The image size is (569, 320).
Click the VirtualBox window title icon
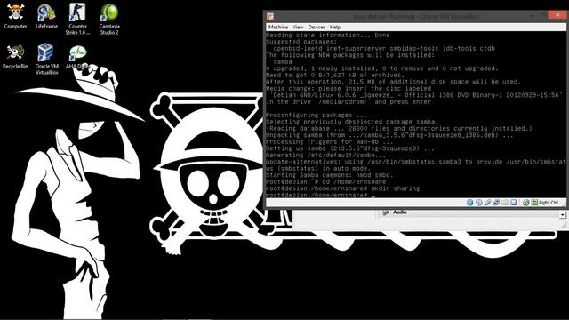coord(270,16)
